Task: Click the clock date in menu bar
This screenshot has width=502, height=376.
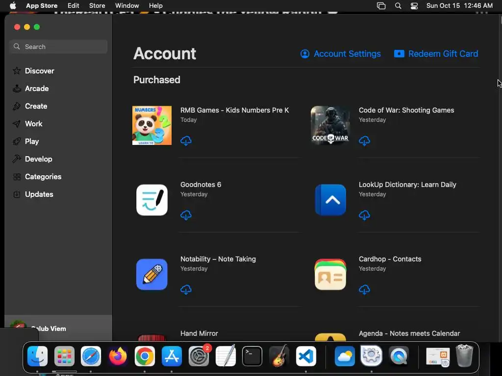Action: 459,6
